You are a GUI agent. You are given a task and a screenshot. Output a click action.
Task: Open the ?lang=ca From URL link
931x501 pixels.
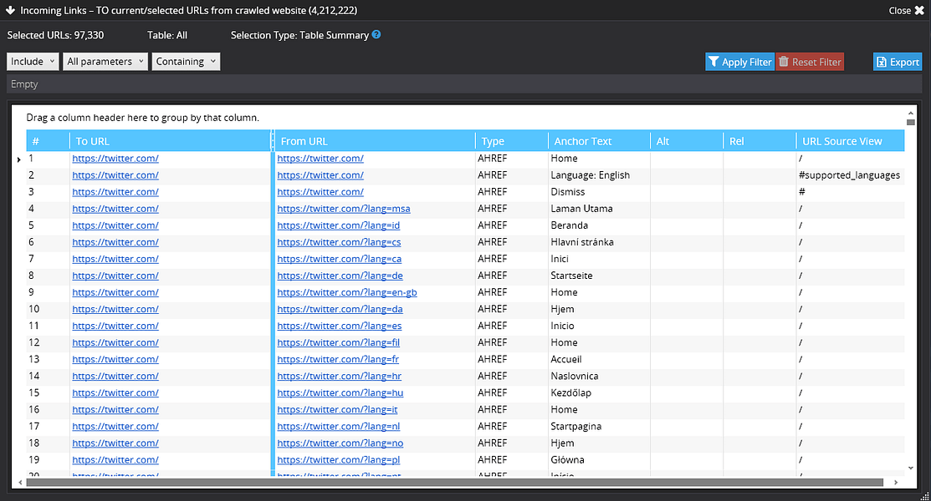pyautogui.click(x=340, y=259)
